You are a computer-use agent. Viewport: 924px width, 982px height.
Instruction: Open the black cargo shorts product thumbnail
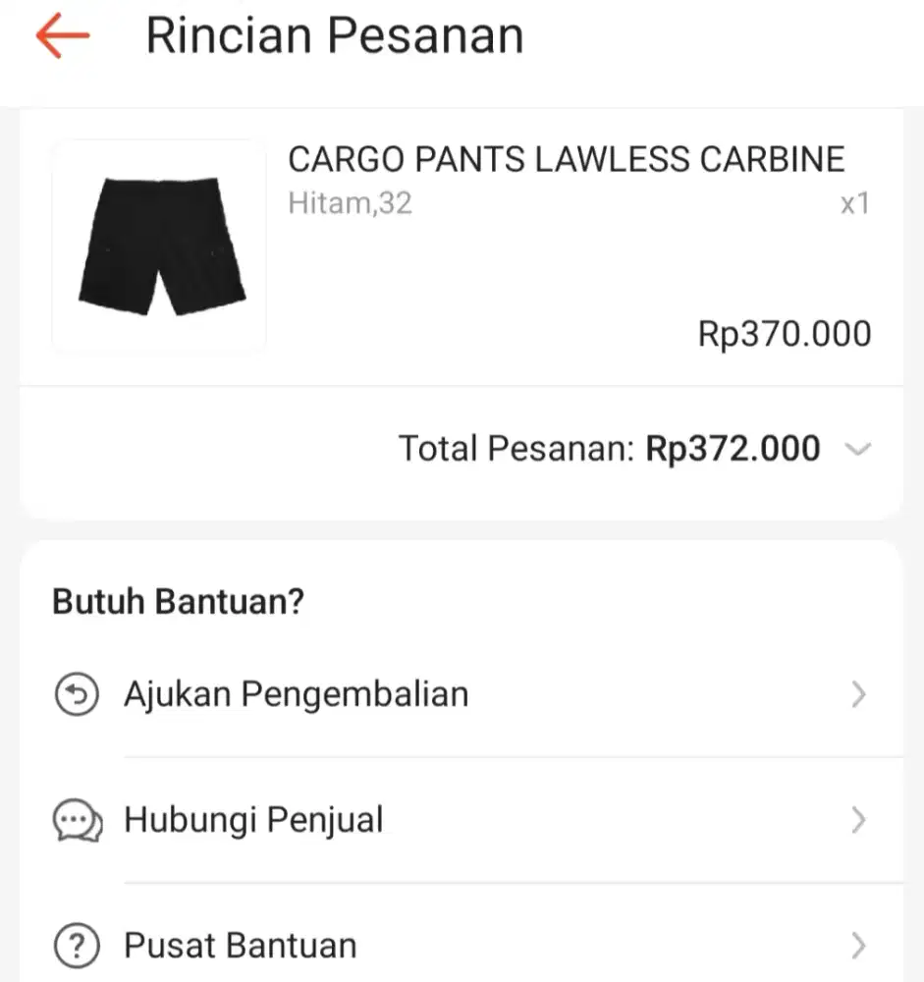click(x=159, y=245)
